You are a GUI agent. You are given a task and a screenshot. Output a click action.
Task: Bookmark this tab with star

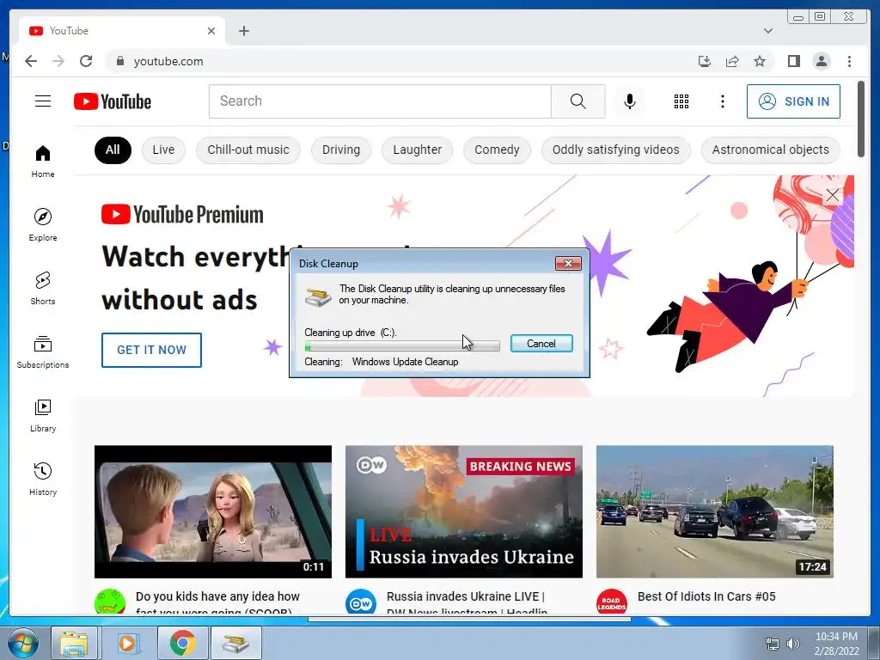(760, 61)
